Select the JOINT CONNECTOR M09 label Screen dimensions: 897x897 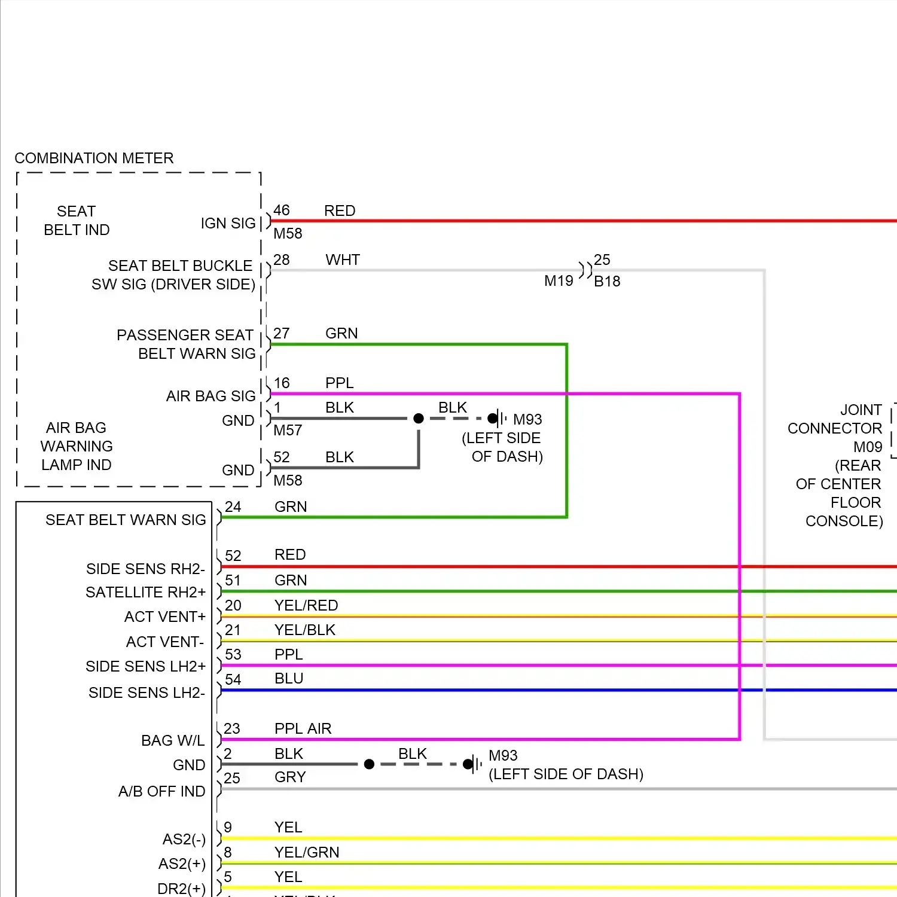(x=835, y=428)
